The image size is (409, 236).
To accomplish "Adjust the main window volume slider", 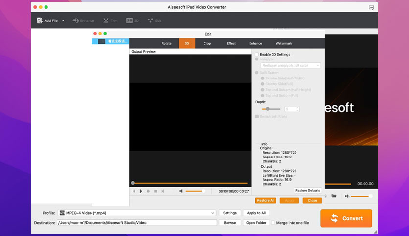I will [x=362, y=196].
